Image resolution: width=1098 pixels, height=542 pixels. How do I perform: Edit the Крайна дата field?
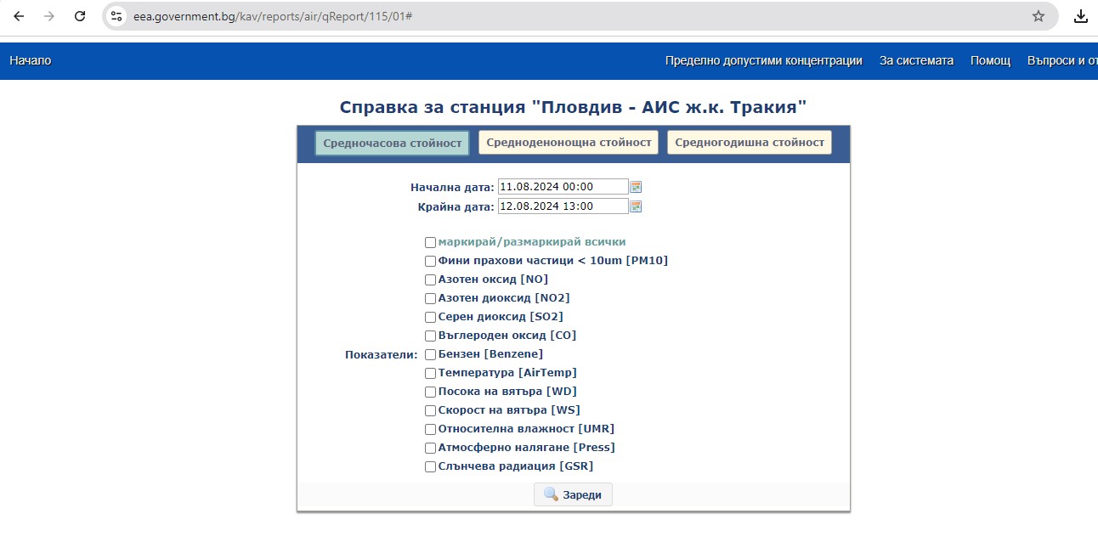[x=563, y=206]
